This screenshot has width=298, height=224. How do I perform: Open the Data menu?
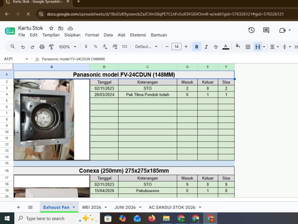click(108, 35)
